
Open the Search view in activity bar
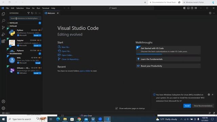click(x=3, y=21)
